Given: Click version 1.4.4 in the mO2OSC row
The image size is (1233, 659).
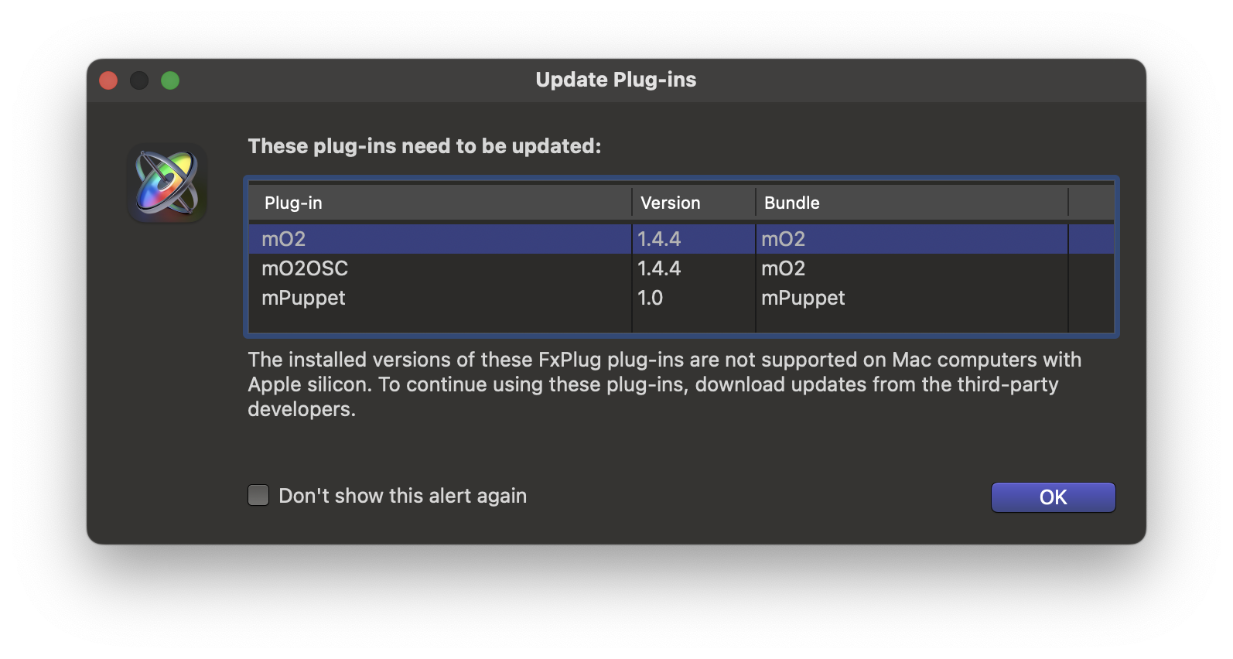Looking at the screenshot, I should (659, 268).
